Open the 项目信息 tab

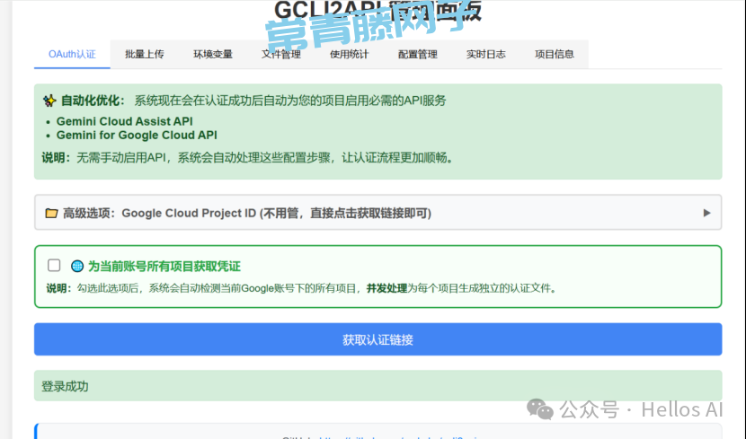tap(555, 54)
